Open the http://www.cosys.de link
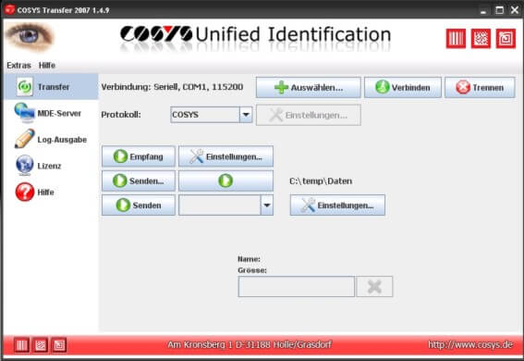 [x=470, y=344]
